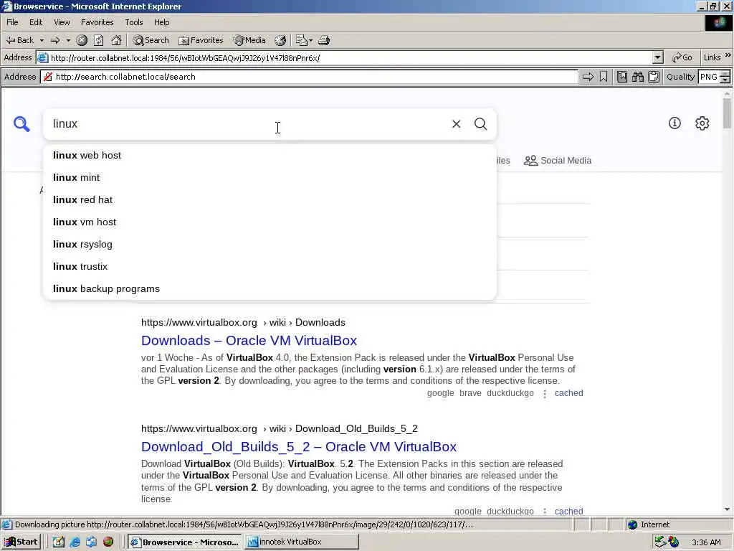
Task: Click the Stop loading icon
Action: tap(82, 40)
